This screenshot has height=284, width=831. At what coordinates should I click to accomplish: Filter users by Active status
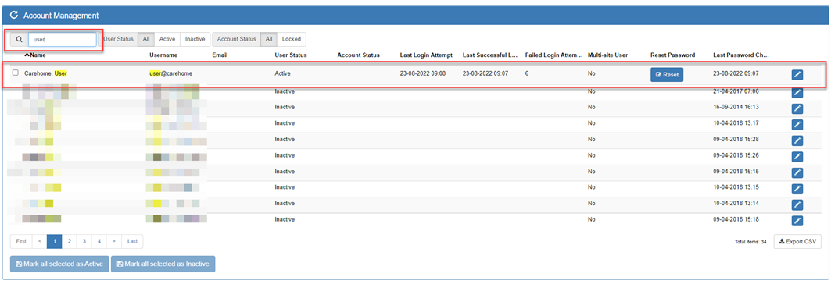(x=167, y=39)
